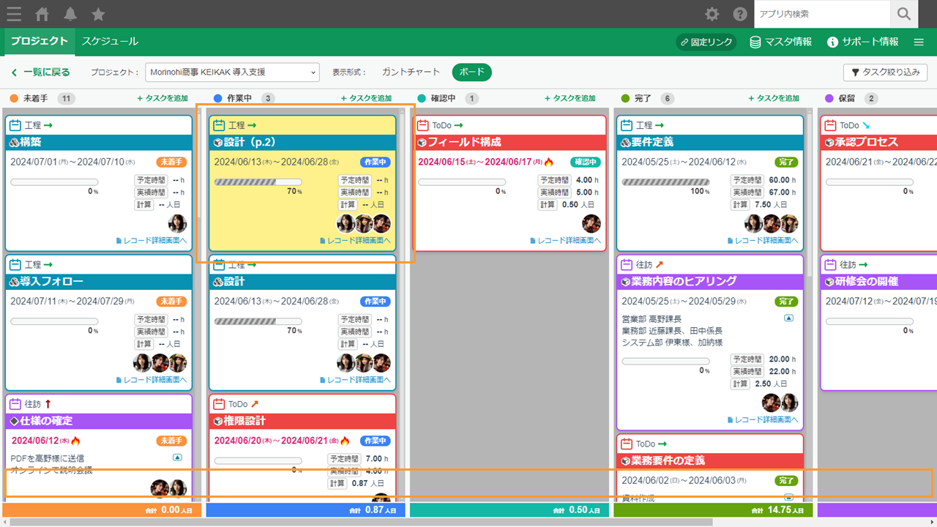Switch to スケジュール tab
This screenshot has width=937, height=527.
click(x=110, y=42)
